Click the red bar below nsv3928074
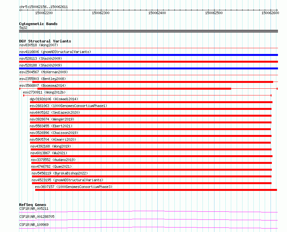Image resolution: width=287 pixels, height=232 pixels. tap(151, 122)
